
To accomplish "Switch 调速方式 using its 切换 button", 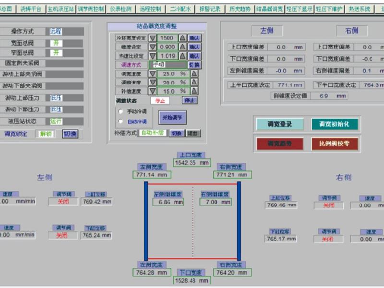I will pyautogui.click(x=194, y=65).
